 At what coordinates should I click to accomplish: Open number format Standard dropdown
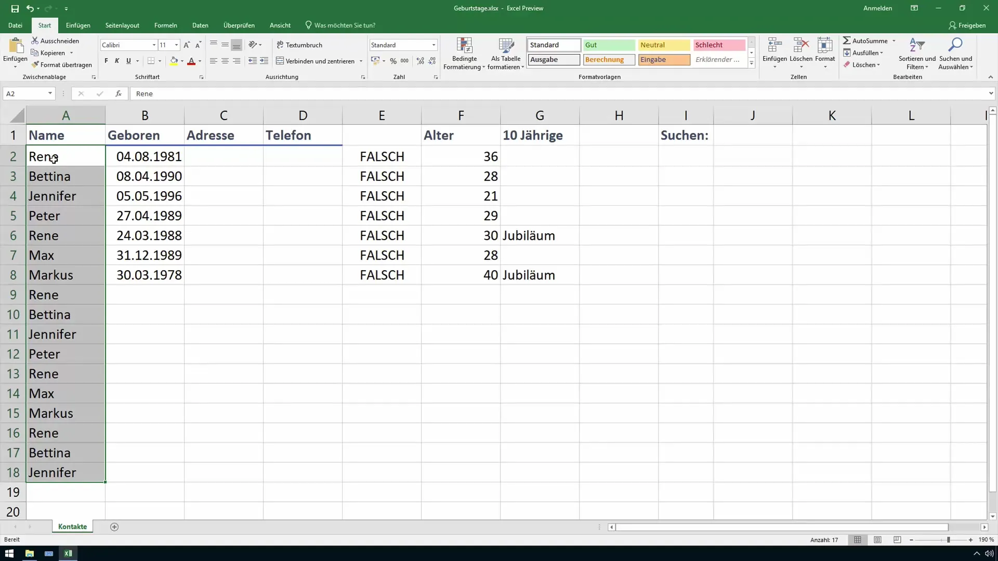434,45
